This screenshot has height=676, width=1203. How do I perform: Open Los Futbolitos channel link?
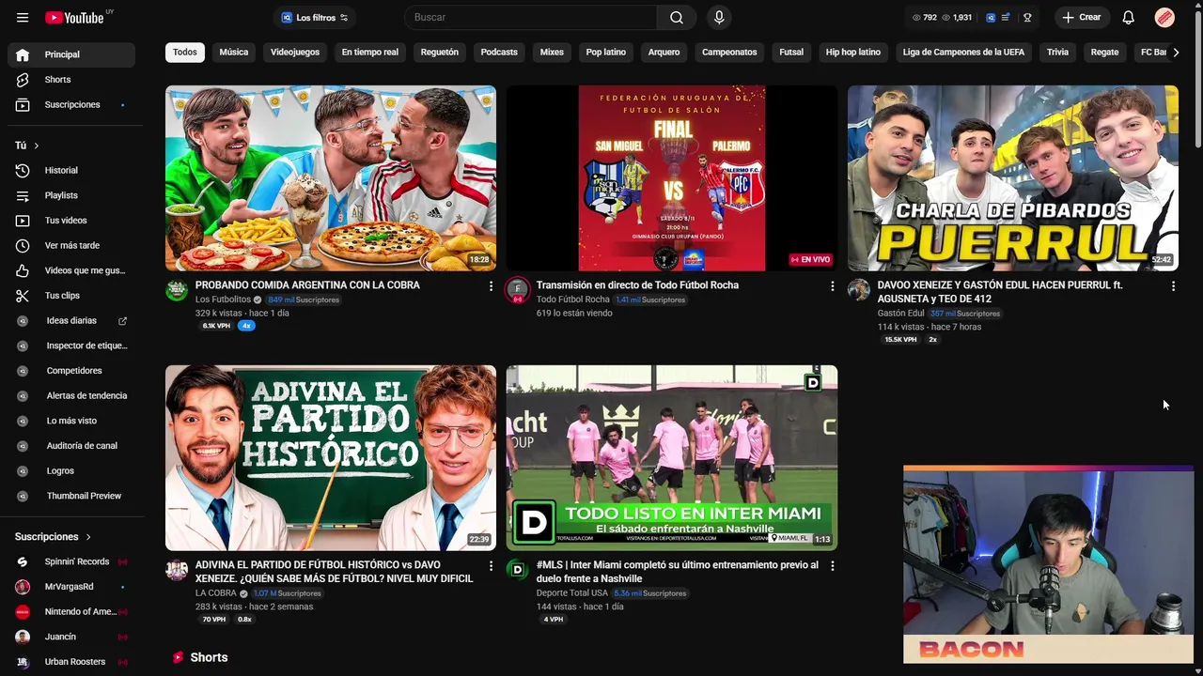pos(223,300)
